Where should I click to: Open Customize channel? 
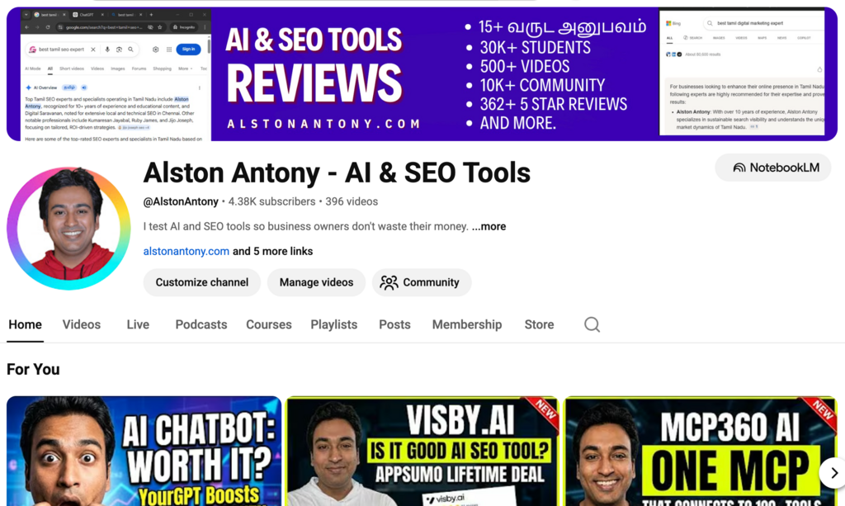click(x=202, y=282)
